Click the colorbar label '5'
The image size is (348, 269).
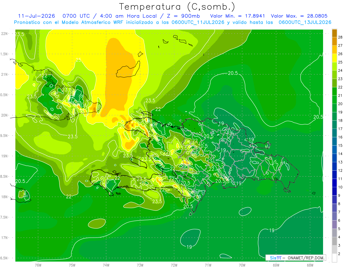click(x=339, y=229)
